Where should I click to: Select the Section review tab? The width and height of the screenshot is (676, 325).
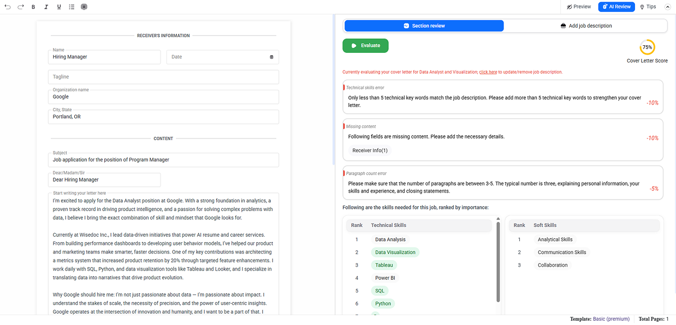424,26
